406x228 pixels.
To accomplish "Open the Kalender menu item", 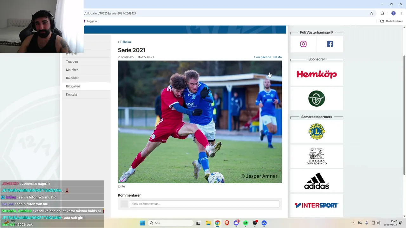I will pos(86,78).
